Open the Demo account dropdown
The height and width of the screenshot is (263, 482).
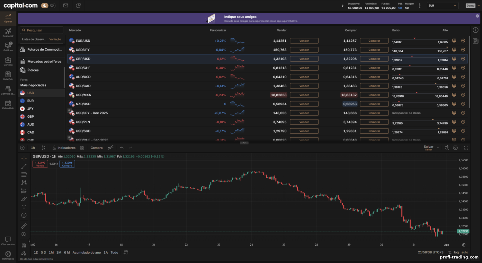click(x=473, y=5)
